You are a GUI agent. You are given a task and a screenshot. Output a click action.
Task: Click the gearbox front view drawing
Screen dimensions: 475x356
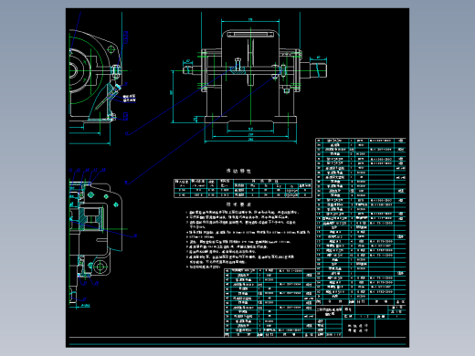point(250,80)
